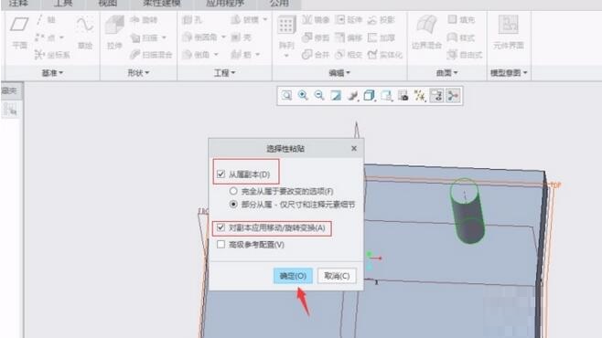Uncheck 对副本应用移动/旋转变换(A) checkbox
The image size is (602, 338).
[220, 227]
